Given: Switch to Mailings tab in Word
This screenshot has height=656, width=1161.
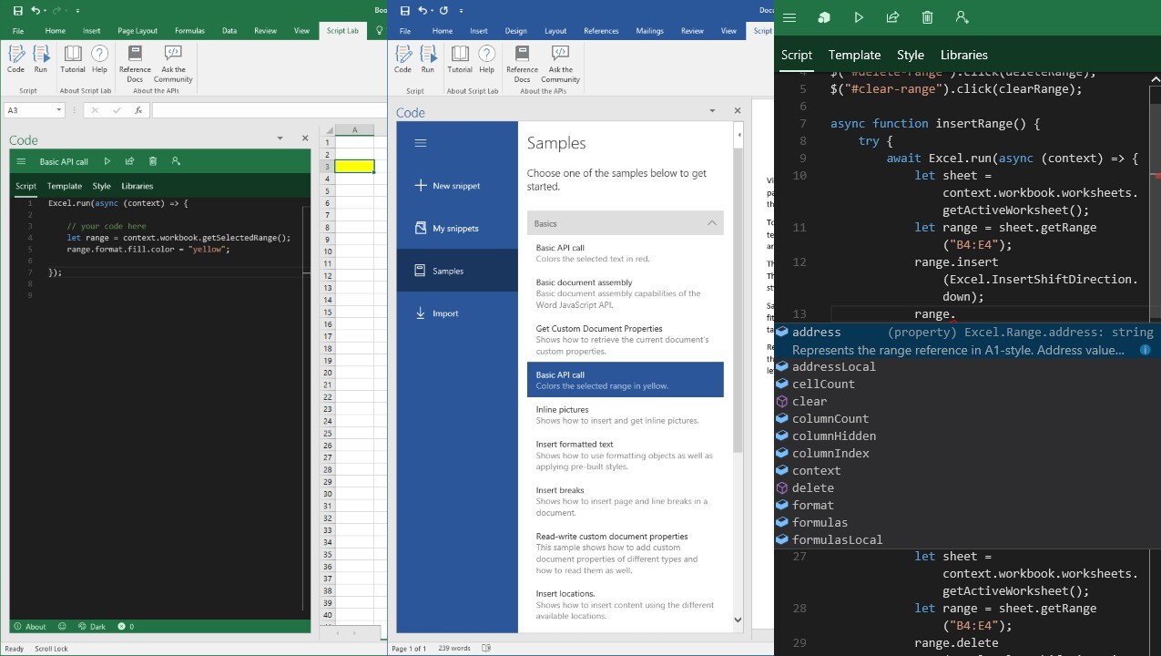Looking at the screenshot, I should [x=649, y=31].
